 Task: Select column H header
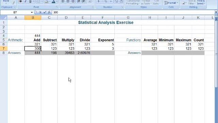150,17
